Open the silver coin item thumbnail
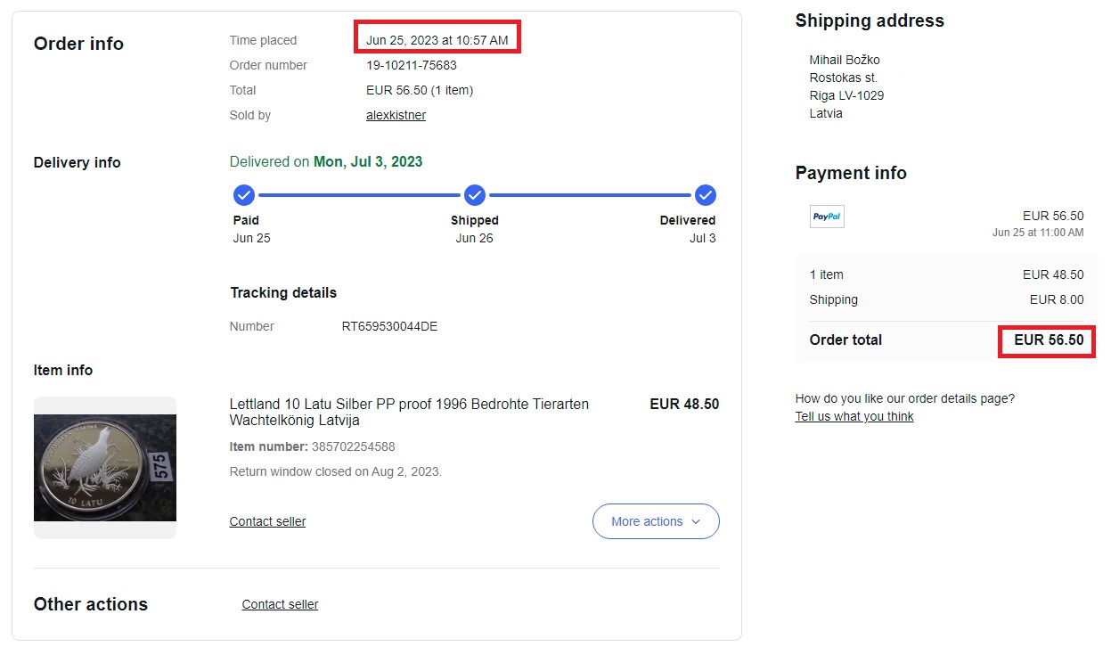The width and height of the screenshot is (1111, 655). coord(105,468)
